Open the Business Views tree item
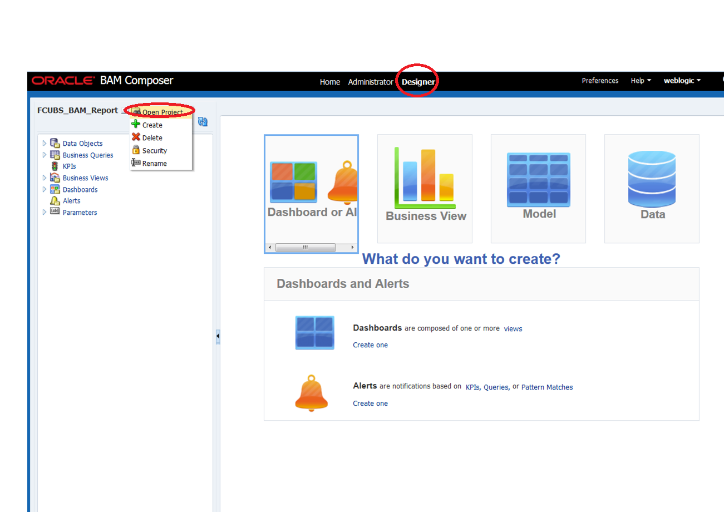 (85, 178)
